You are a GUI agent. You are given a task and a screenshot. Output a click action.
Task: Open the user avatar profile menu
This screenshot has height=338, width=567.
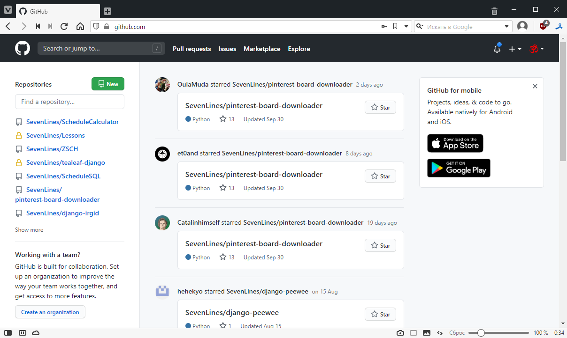click(536, 49)
